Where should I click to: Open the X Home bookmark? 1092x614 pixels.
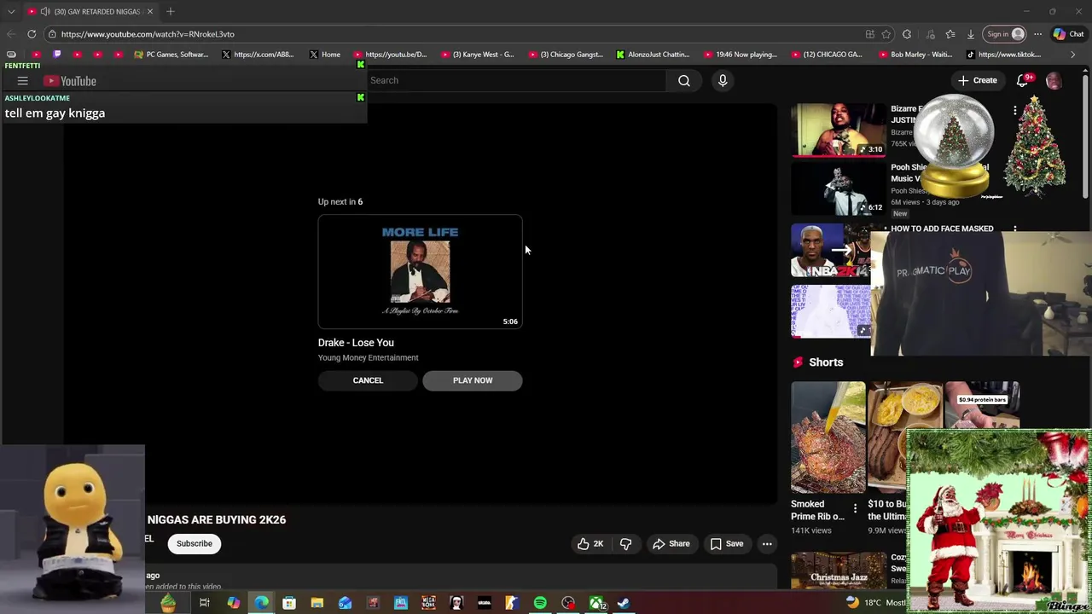(324, 55)
